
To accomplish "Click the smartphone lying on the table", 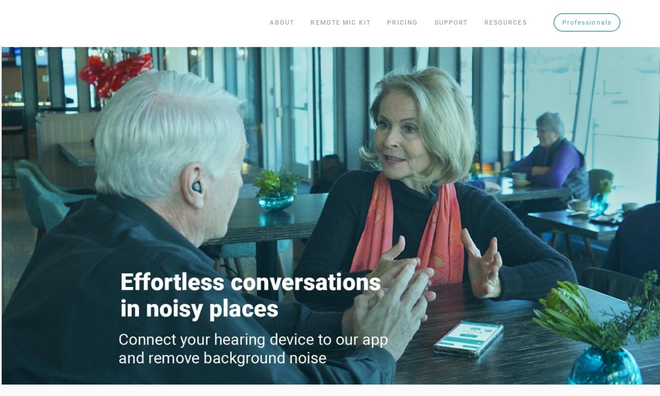I will point(469,338).
